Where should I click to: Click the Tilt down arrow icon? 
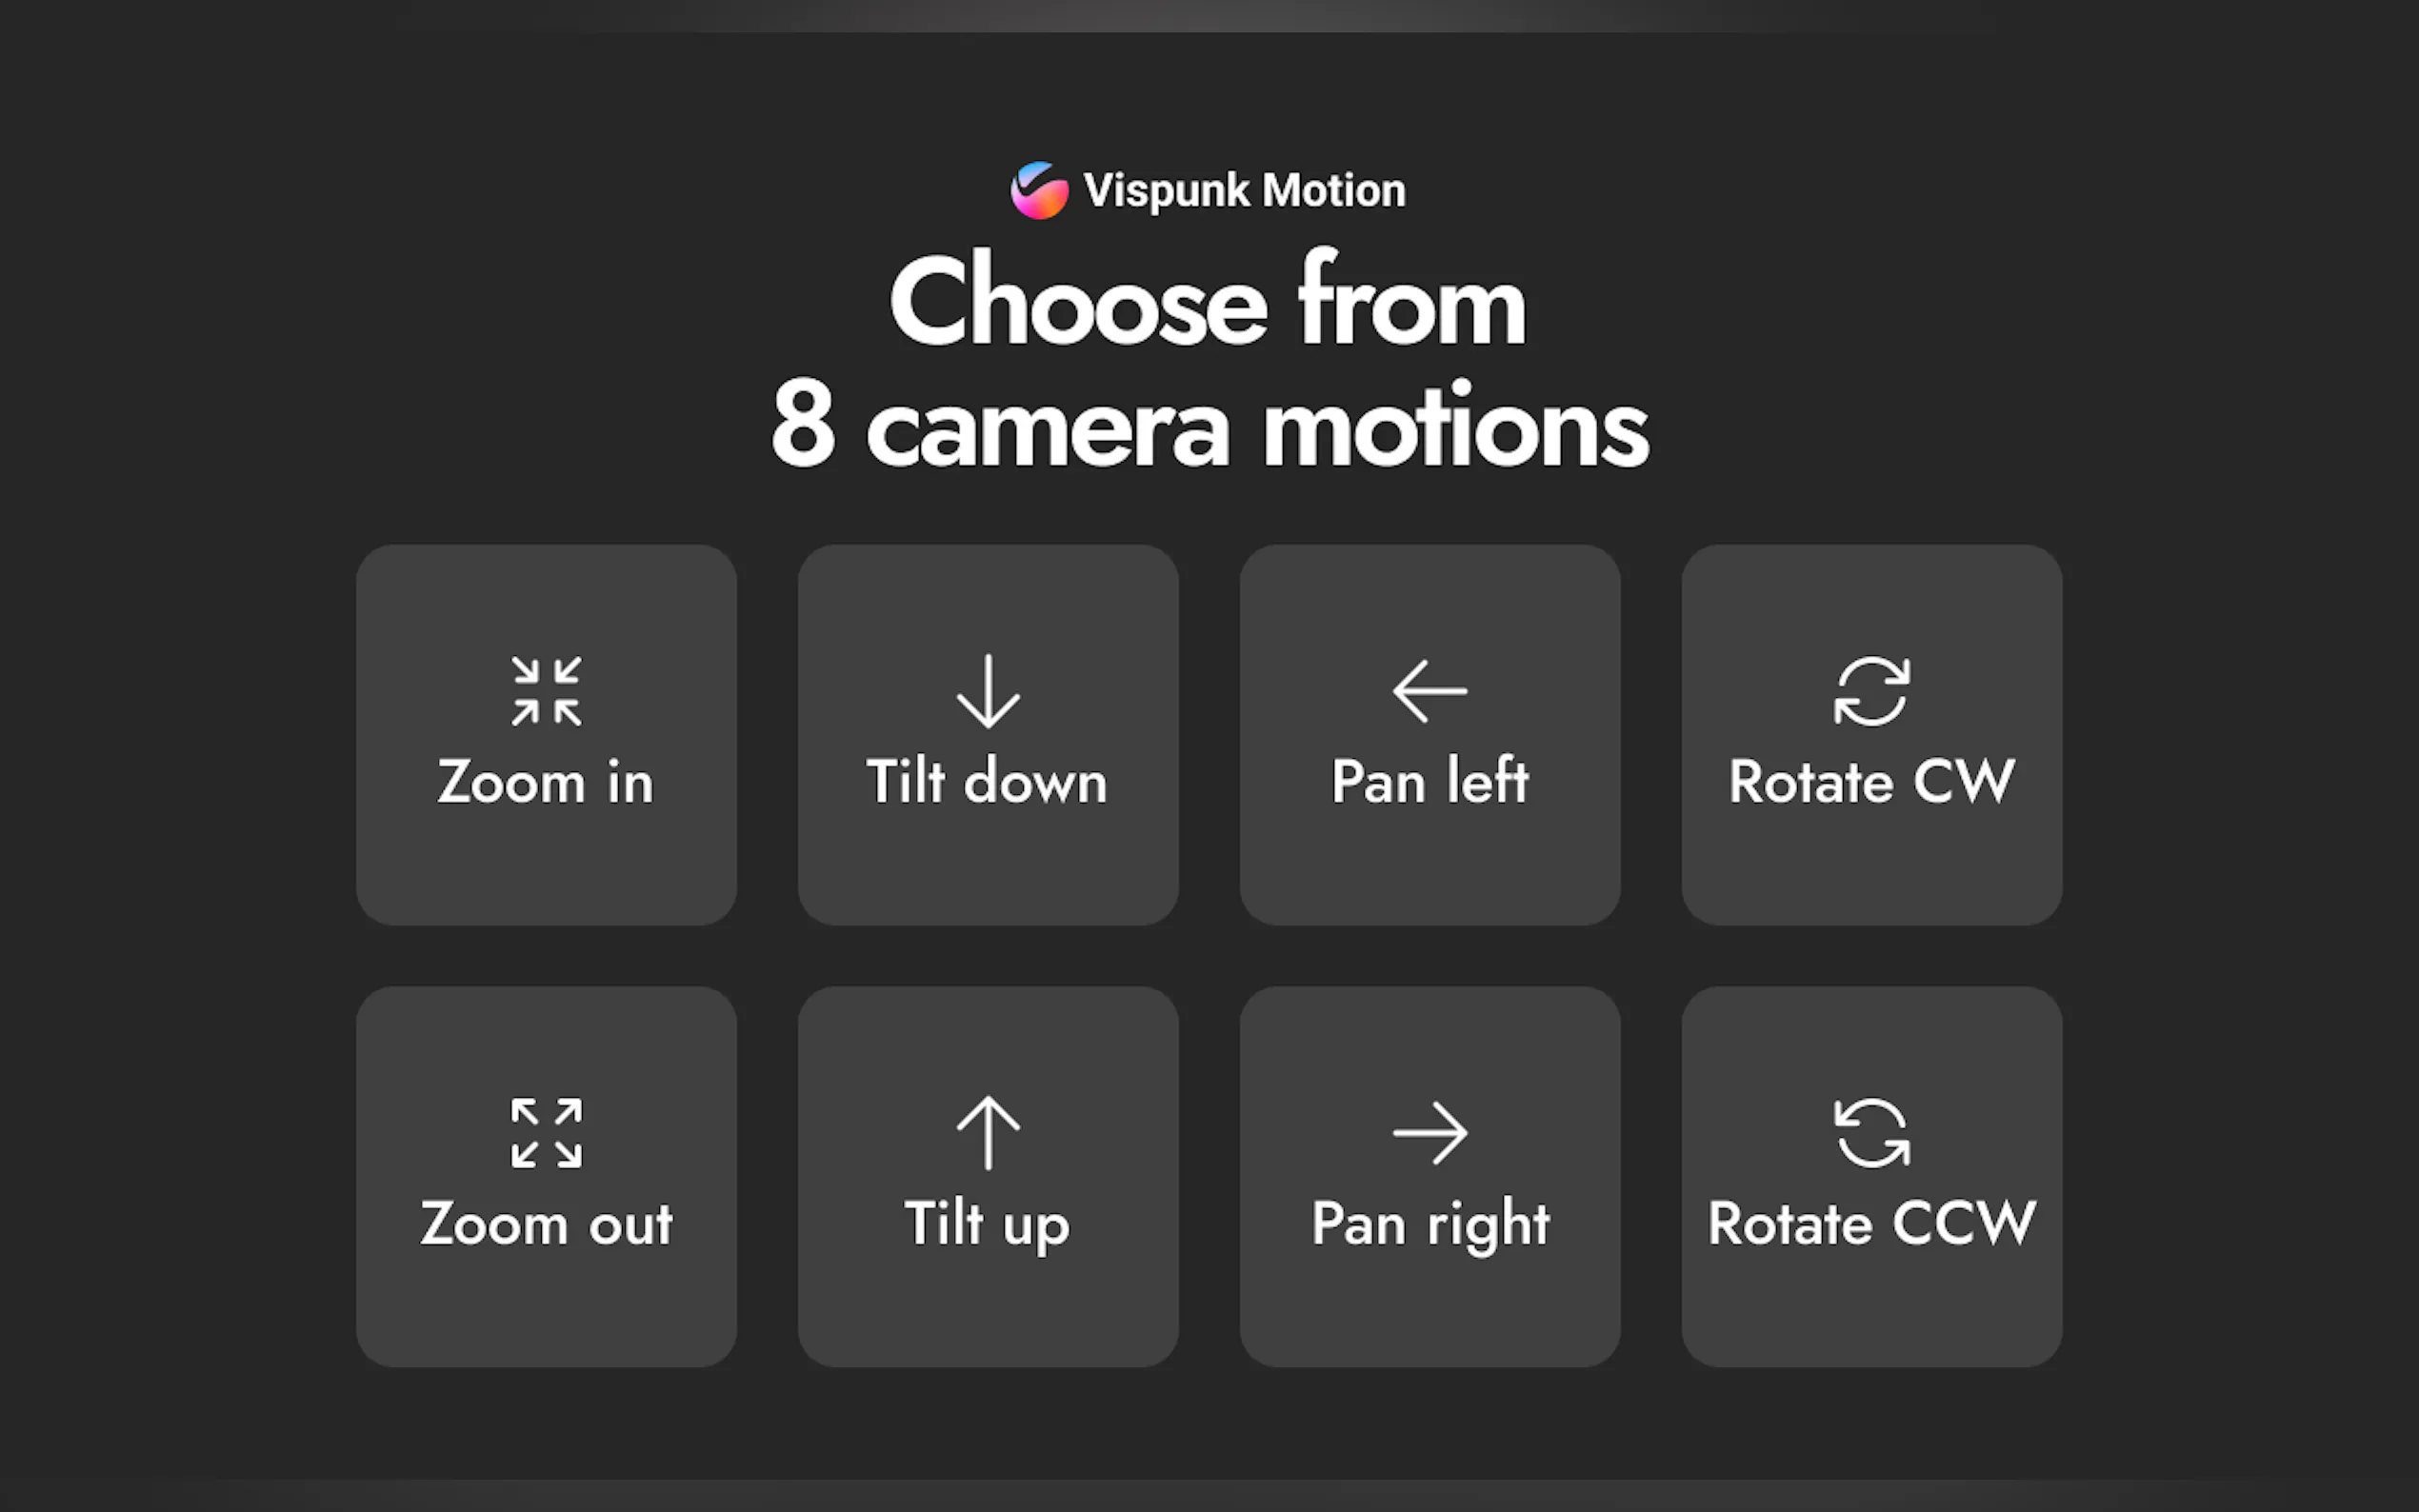pyautogui.click(x=988, y=691)
